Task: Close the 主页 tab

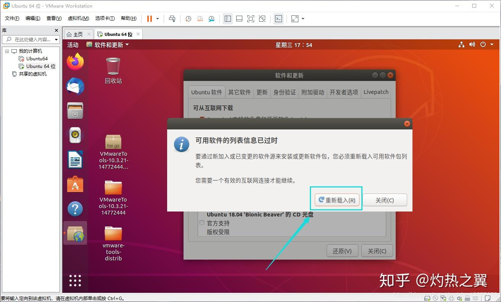Action: (x=89, y=34)
